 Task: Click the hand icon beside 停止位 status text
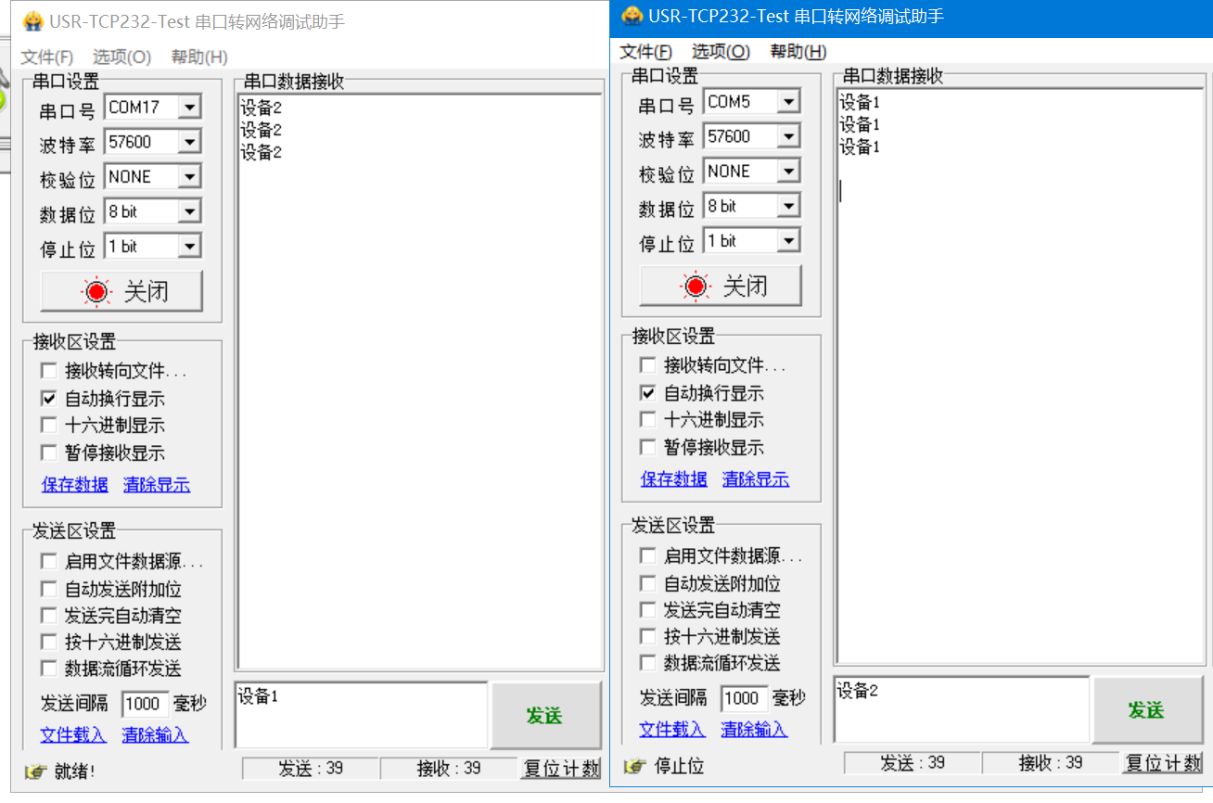[634, 766]
